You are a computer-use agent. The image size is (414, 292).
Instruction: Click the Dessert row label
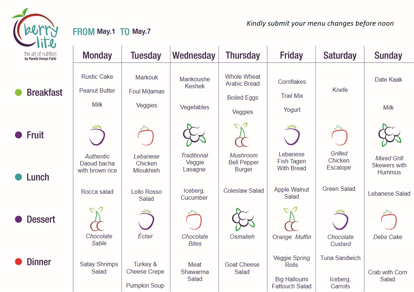click(x=41, y=220)
